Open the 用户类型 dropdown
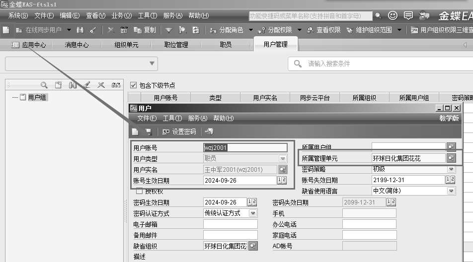This screenshot has height=262, width=473. click(283, 158)
